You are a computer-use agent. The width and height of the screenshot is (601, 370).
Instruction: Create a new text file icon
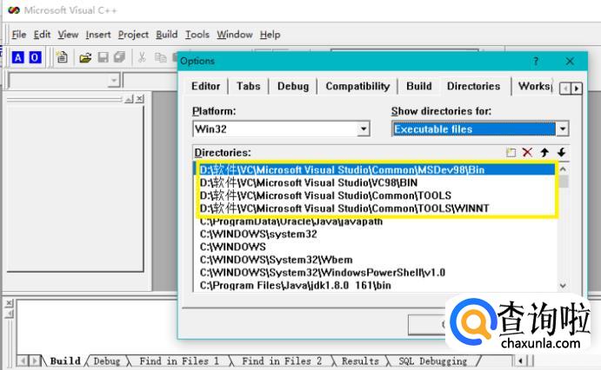click(62, 57)
